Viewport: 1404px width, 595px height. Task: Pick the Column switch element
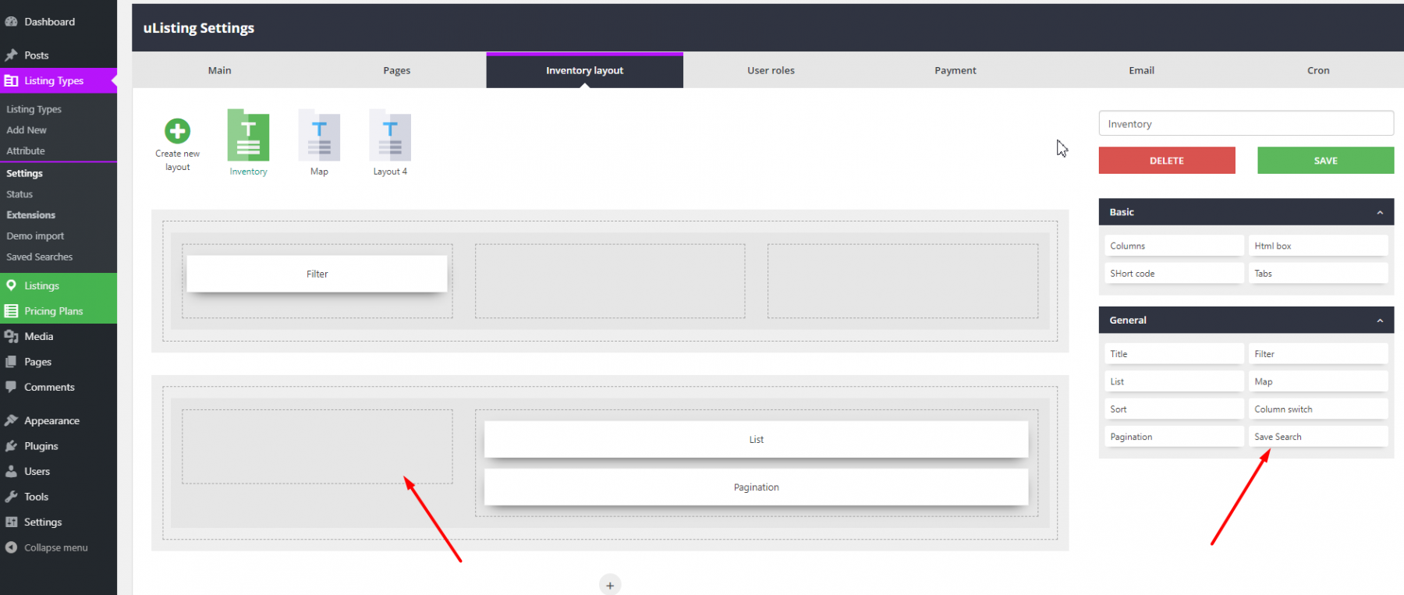click(1317, 409)
